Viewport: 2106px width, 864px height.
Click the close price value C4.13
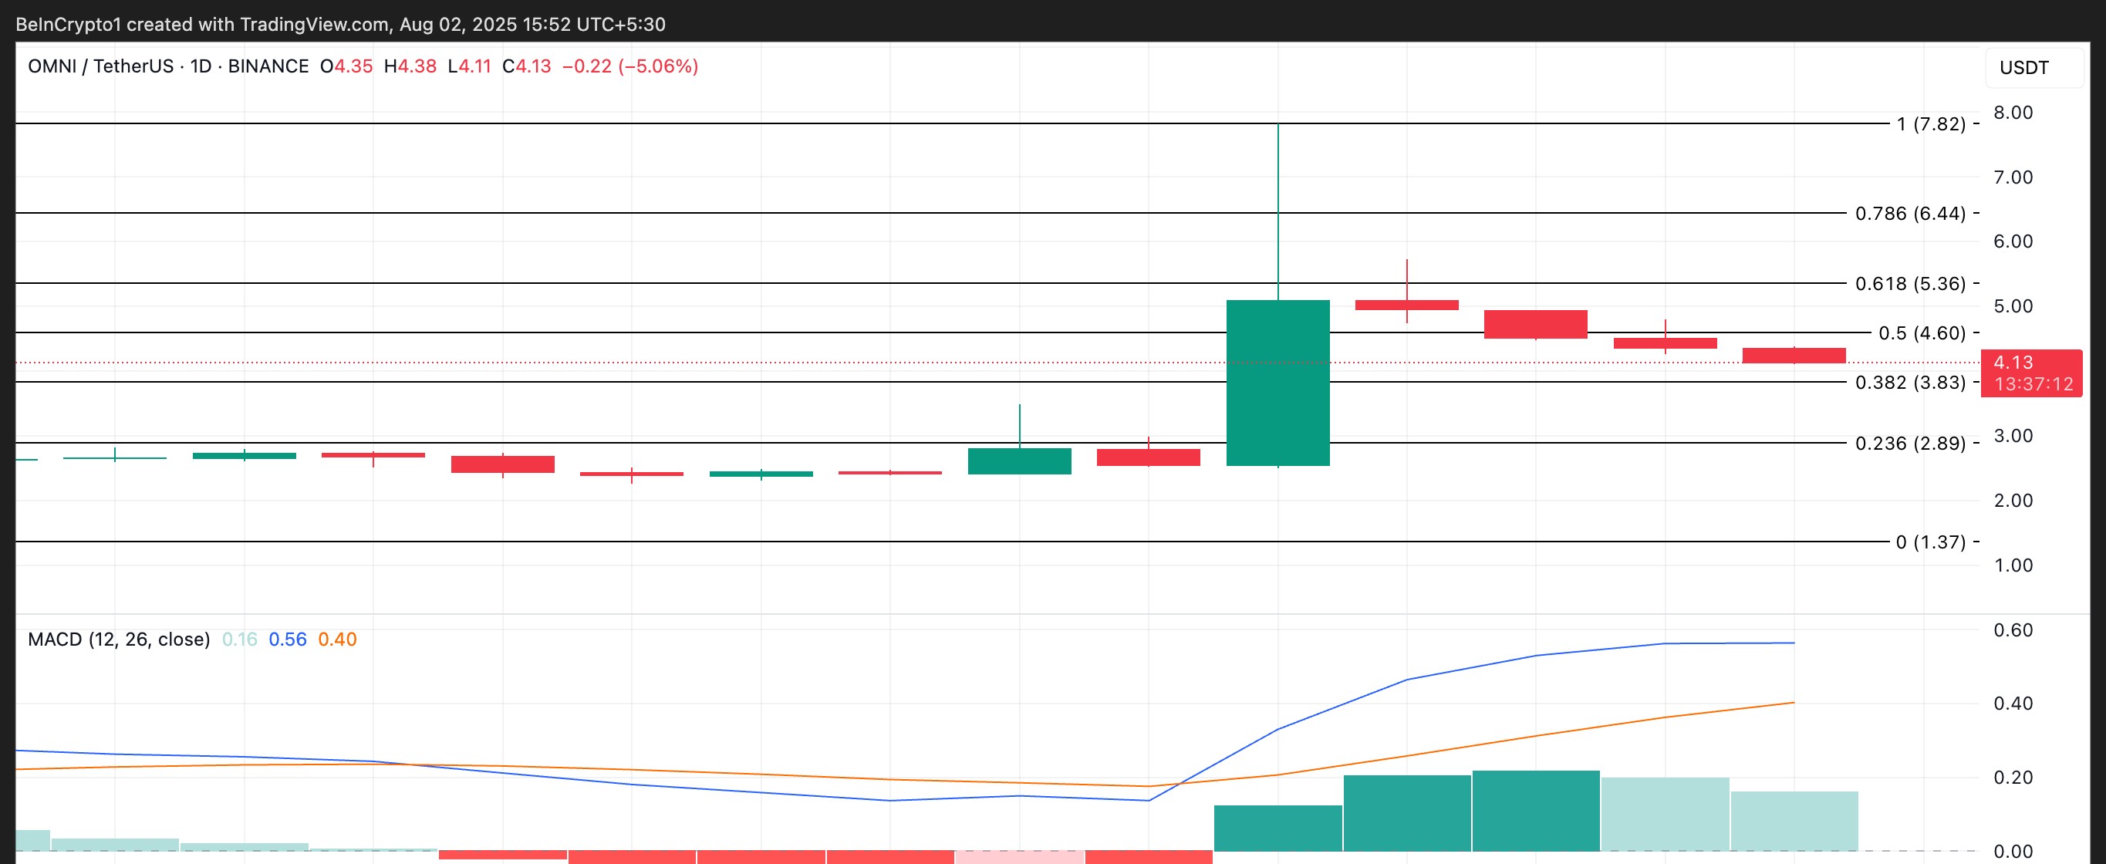point(526,66)
